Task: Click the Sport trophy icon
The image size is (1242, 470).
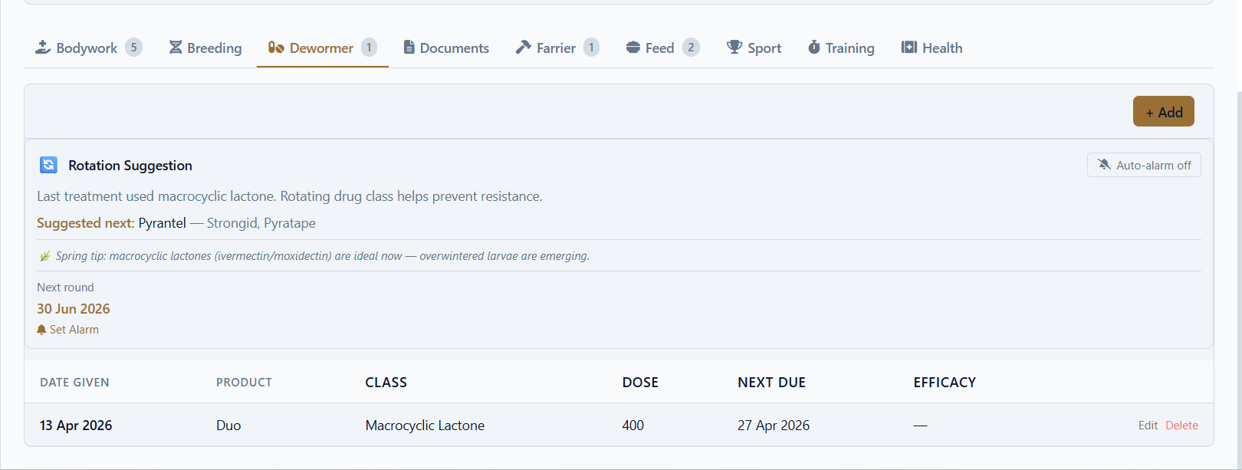Action: [x=734, y=48]
